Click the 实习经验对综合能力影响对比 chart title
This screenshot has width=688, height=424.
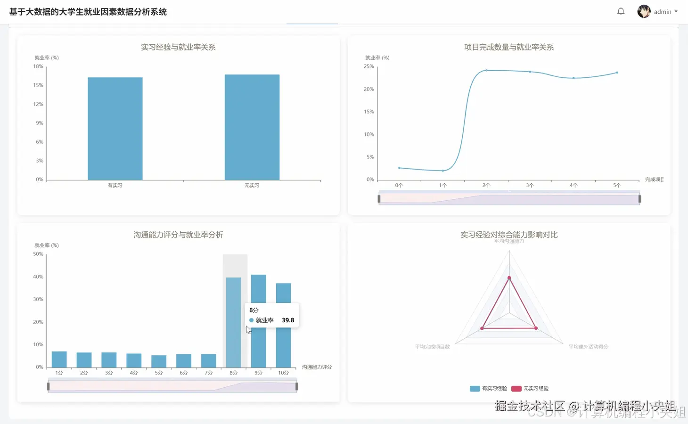(x=509, y=235)
